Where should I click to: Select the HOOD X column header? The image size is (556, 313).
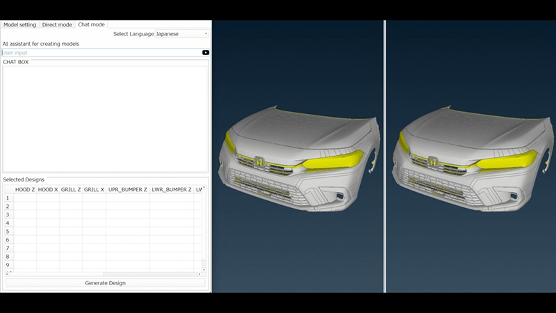(48, 189)
